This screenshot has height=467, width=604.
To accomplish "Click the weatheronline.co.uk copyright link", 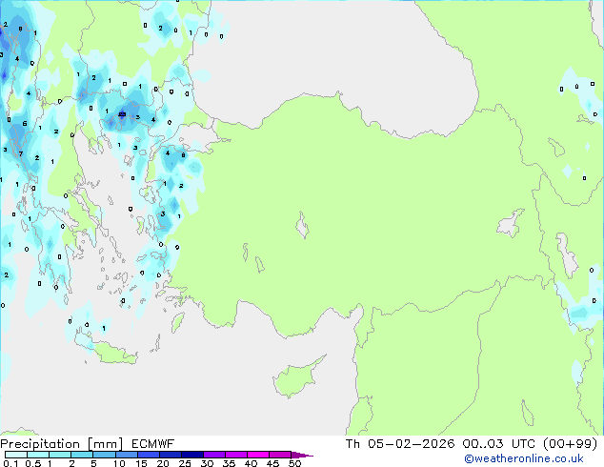I will click(x=524, y=458).
